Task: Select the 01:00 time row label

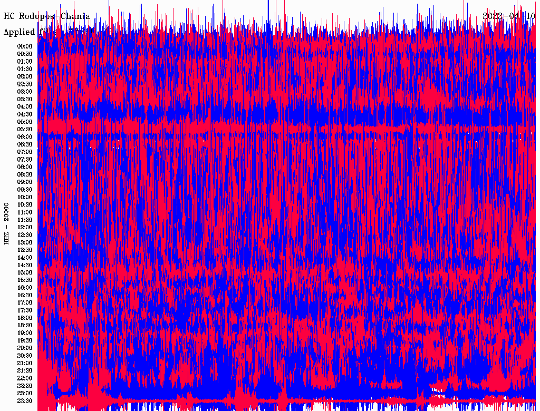Action: click(x=25, y=62)
